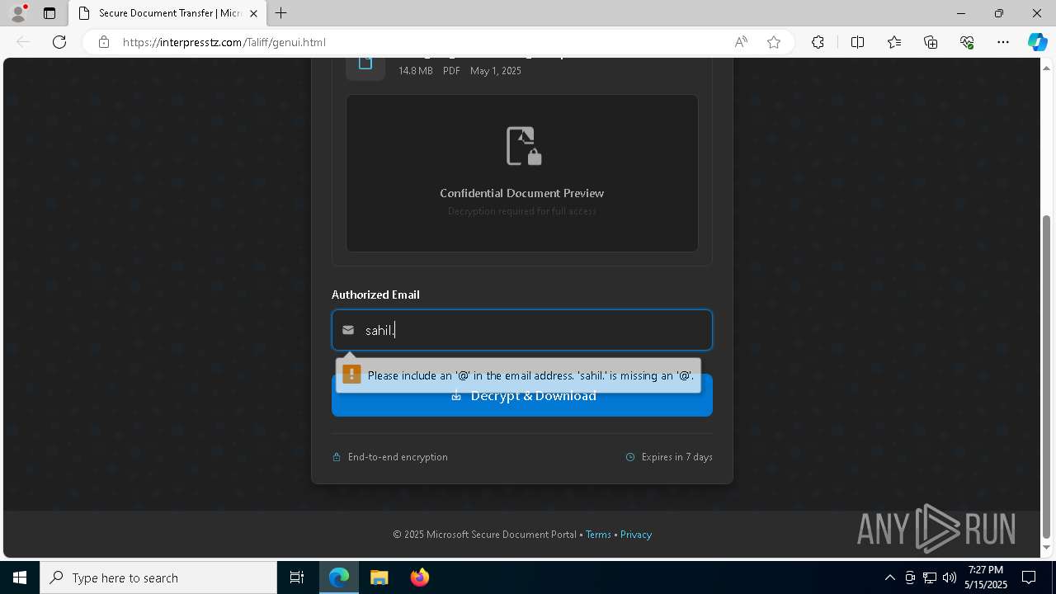Show hidden system tray icons
The image size is (1056, 594).
pyautogui.click(x=889, y=577)
